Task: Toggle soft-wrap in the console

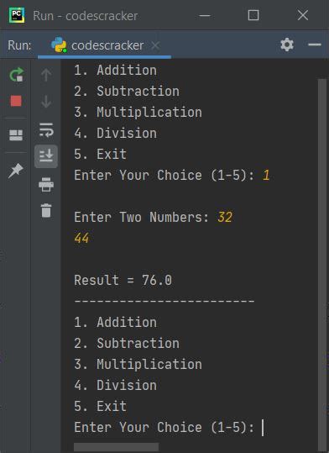Action: pyautogui.click(x=46, y=129)
